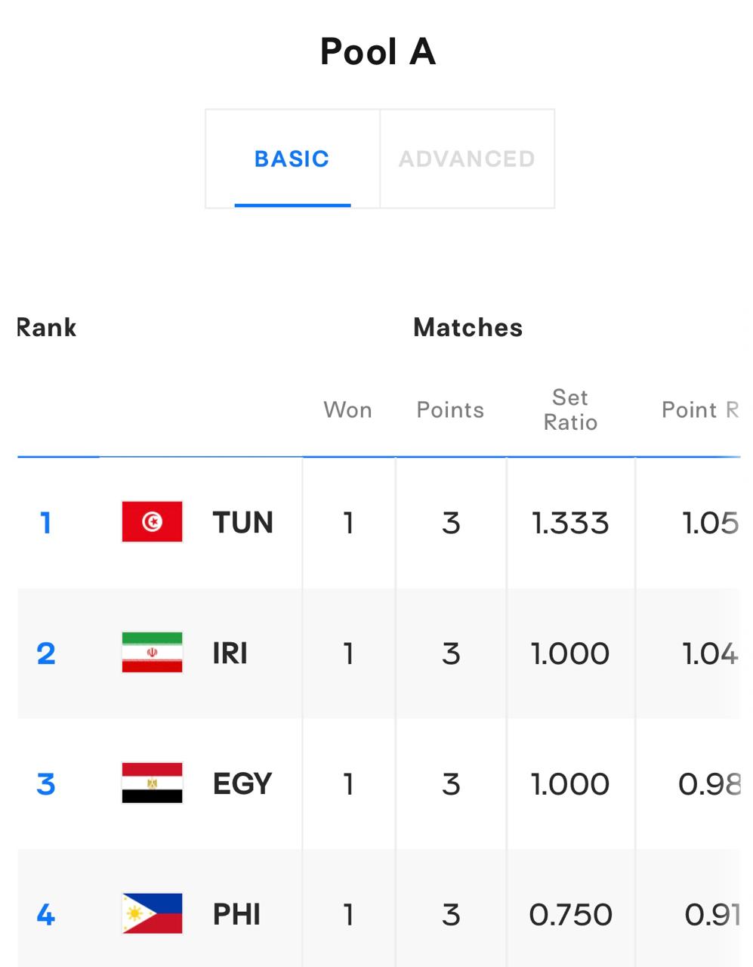Click the Set Ratio column header
The width and height of the screenshot is (753, 967).
570,409
